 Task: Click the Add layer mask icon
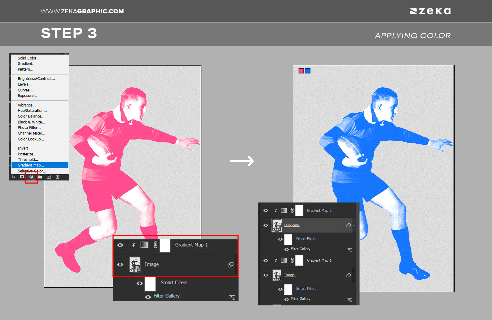(x=22, y=177)
